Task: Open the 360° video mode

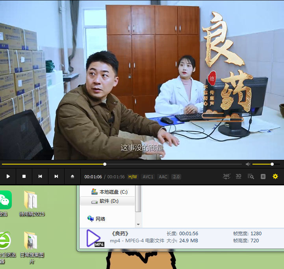Action: click(x=226, y=177)
